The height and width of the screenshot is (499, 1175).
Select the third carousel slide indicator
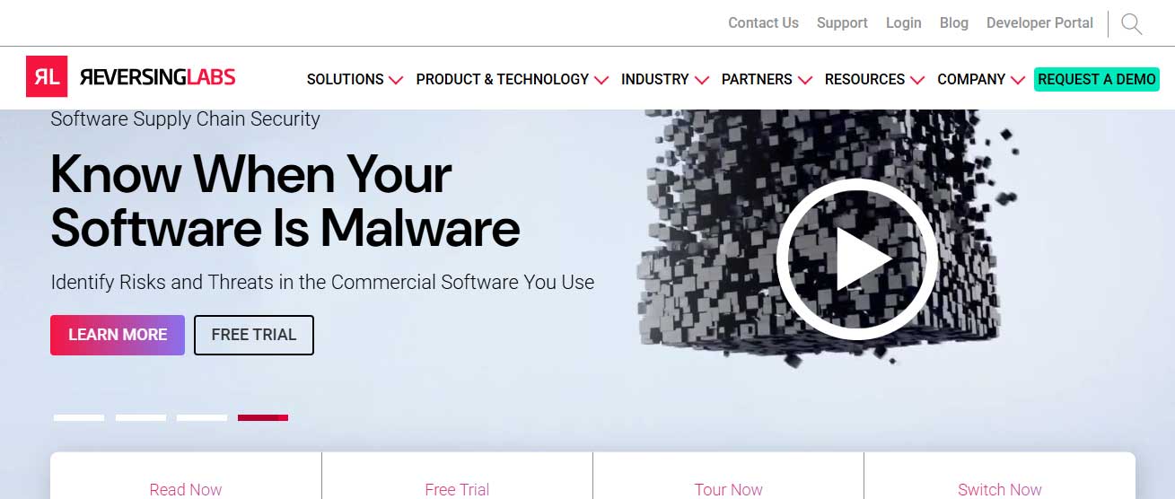(x=202, y=417)
